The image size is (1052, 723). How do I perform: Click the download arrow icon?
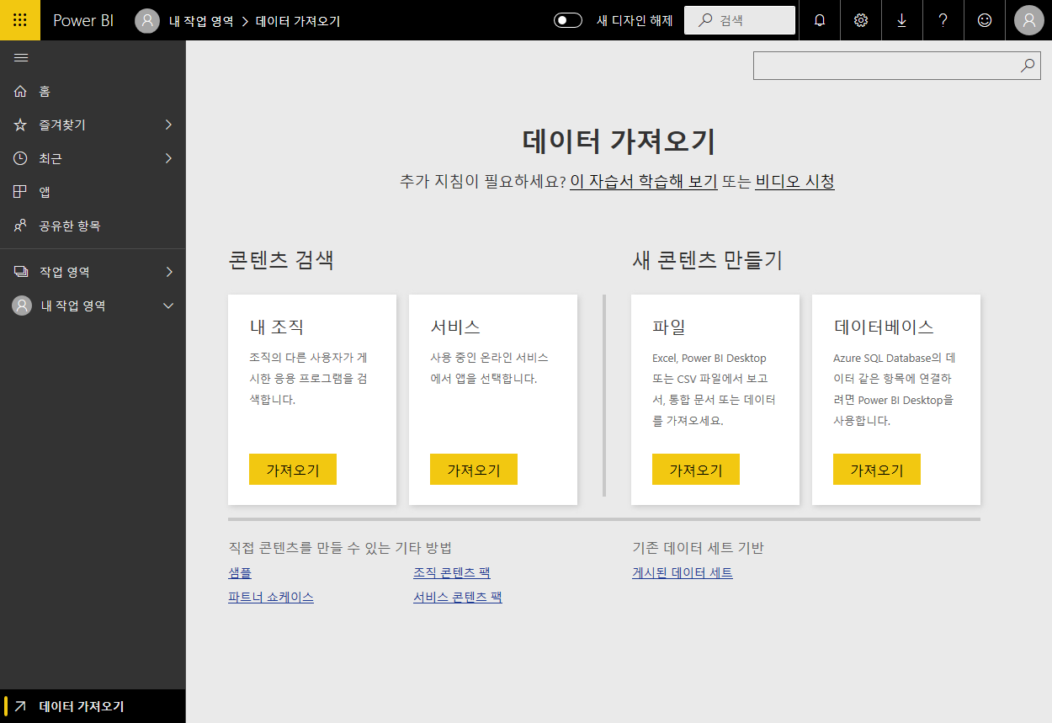[x=902, y=20]
